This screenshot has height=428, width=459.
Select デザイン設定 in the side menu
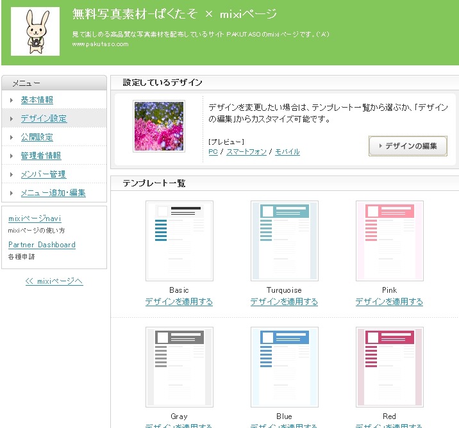pos(44,119)
